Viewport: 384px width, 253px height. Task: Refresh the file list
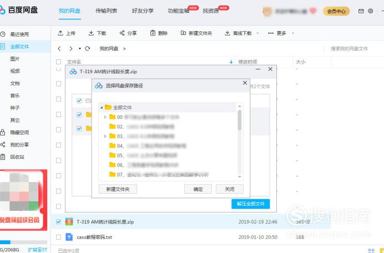[x=88, y=48]
